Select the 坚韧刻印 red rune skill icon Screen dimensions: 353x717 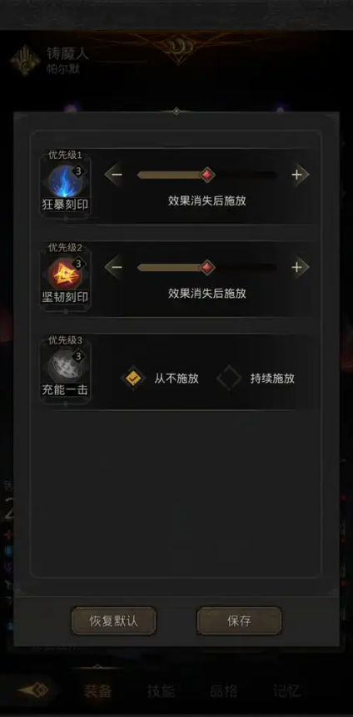click(65, 274)
